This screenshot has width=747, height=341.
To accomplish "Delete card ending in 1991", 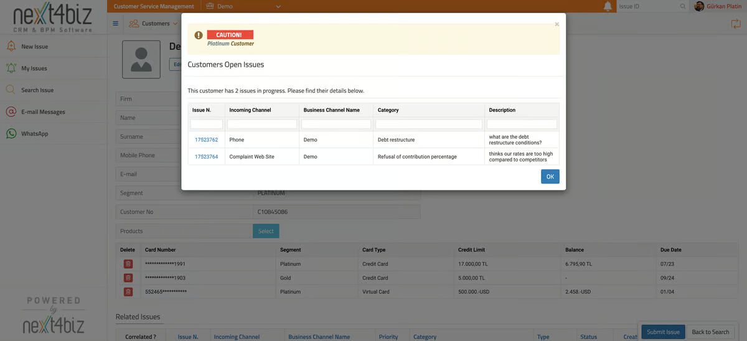I will click(x=128, y=264).
